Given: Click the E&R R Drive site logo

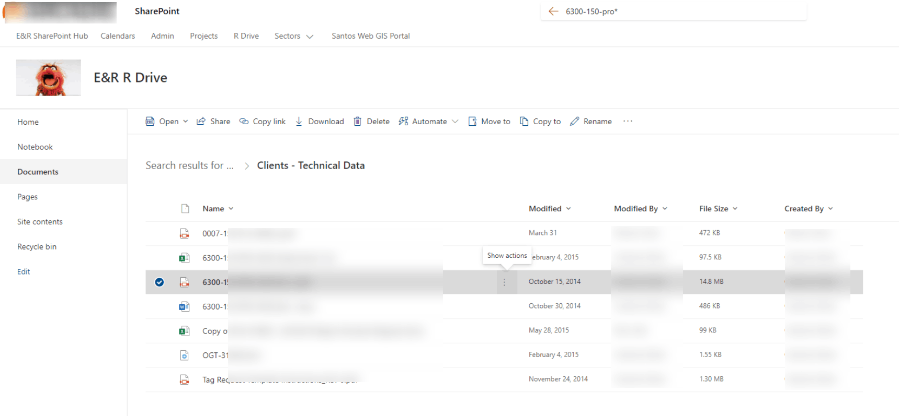Looking at the screenshot, I should [49, 78].
